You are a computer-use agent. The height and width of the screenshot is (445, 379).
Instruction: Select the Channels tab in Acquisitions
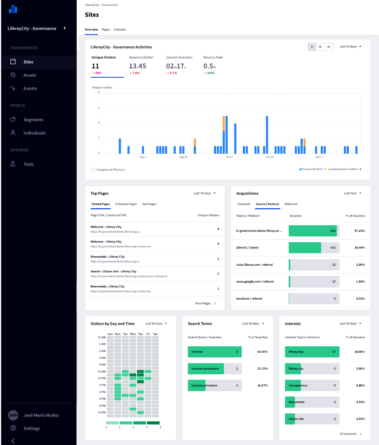pos(244,204)
